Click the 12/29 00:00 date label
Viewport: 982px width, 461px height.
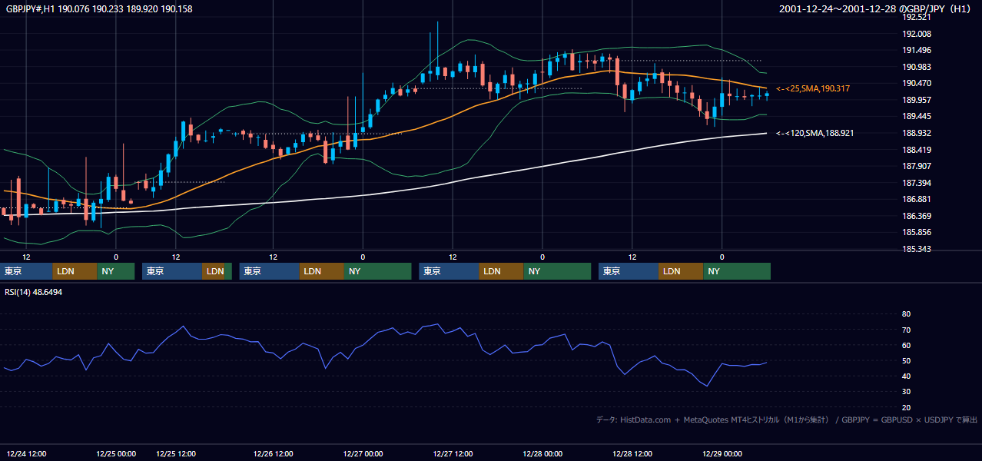pos(722,454)
